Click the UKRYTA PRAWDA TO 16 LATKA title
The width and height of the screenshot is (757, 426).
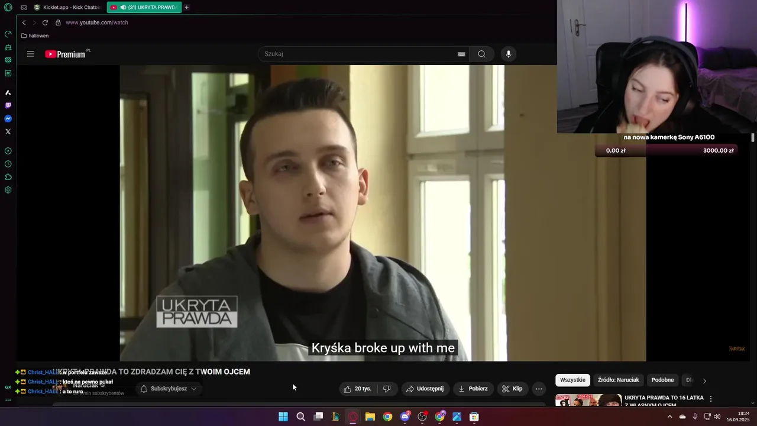click(663, 401)
